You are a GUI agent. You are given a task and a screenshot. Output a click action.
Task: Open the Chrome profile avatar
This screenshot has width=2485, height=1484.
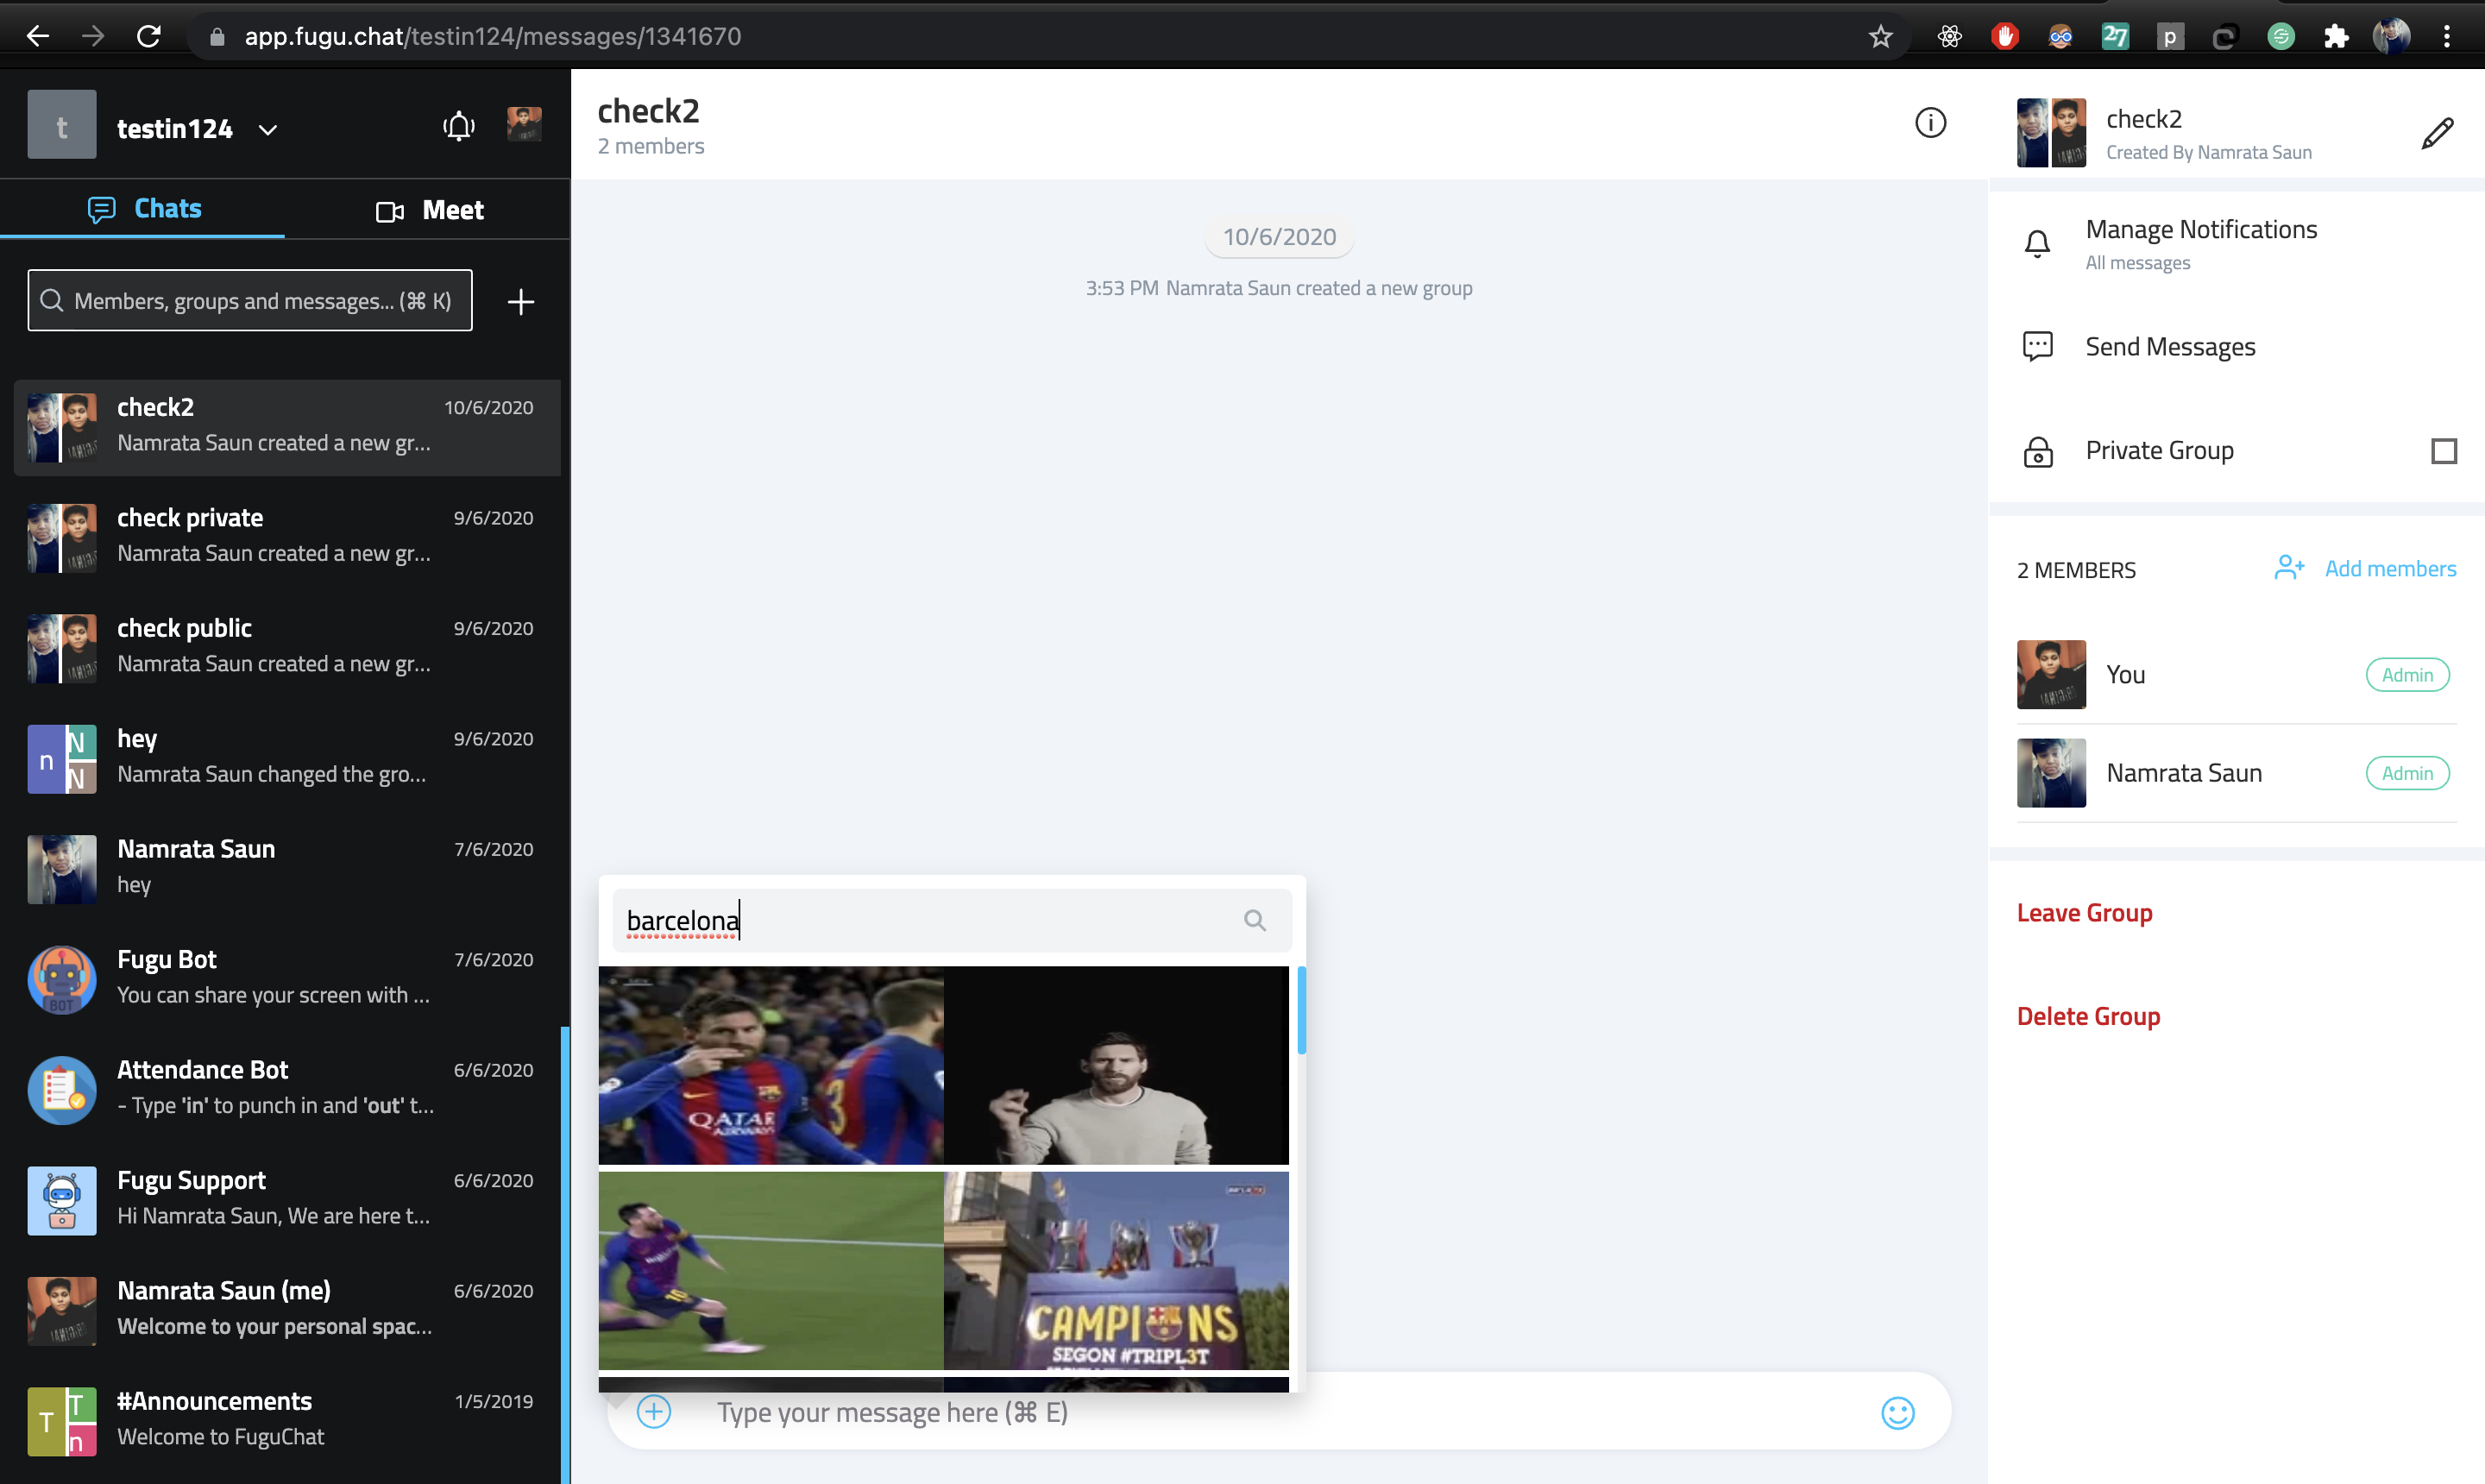pyautogui.click(x=2391, y=37)
